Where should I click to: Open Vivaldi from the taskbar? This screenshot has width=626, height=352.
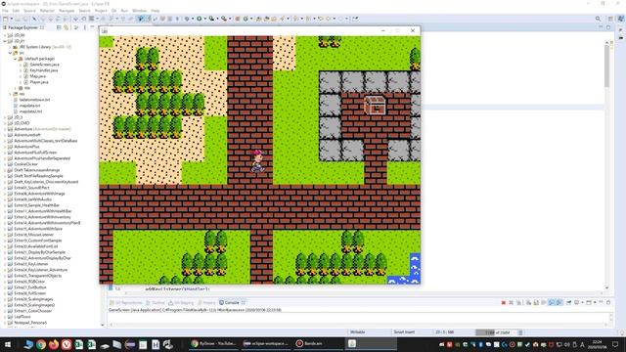[x=67, y=344]
